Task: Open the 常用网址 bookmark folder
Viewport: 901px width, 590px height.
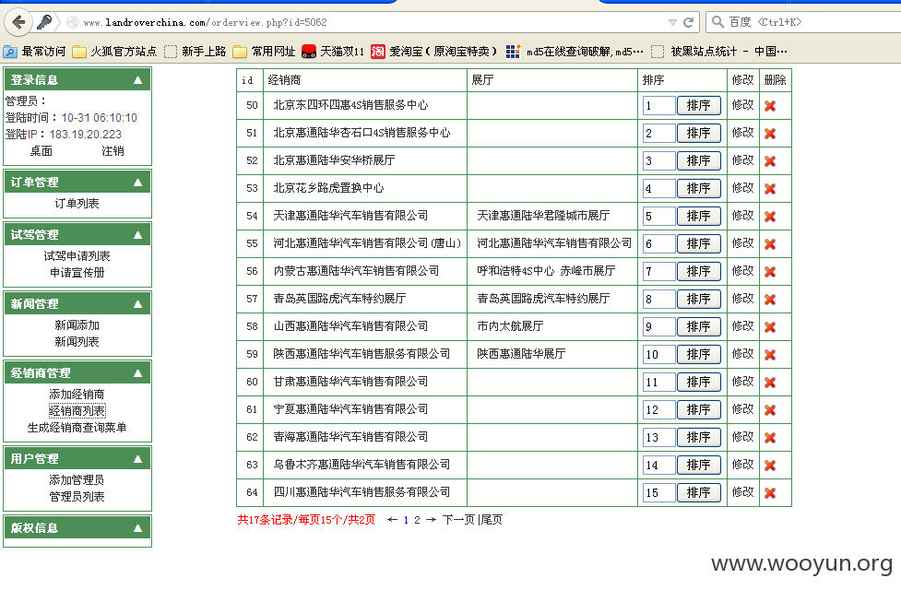Action: 265,52
